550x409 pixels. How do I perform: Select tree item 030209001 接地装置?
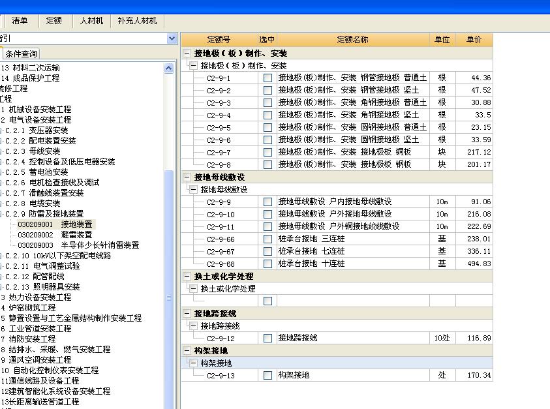55,224
